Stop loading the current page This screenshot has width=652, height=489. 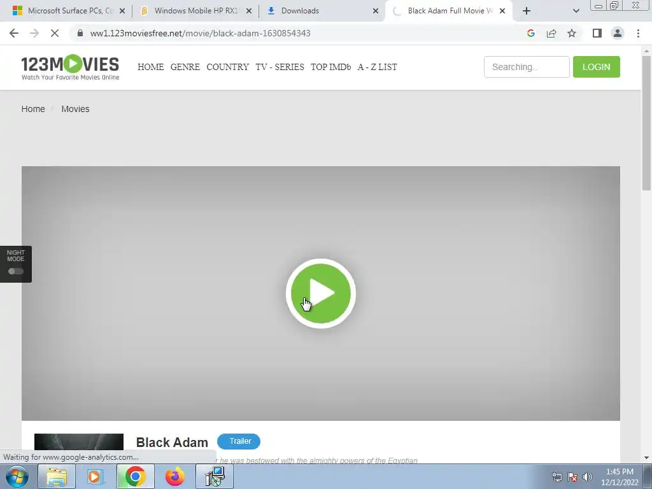pyautogui.click(x=55, y=33)
